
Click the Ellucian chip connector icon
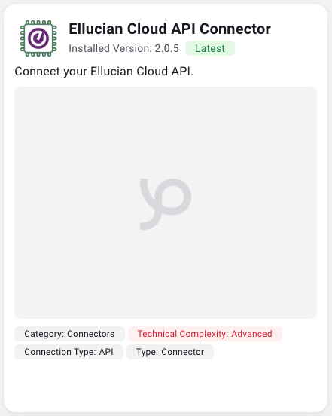38,38
